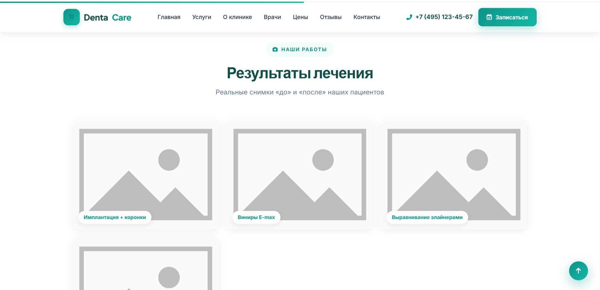The height and width of the screenshot is (290, 600).
Task: Click the Записаться appointment button
Action: click(507, 17)
